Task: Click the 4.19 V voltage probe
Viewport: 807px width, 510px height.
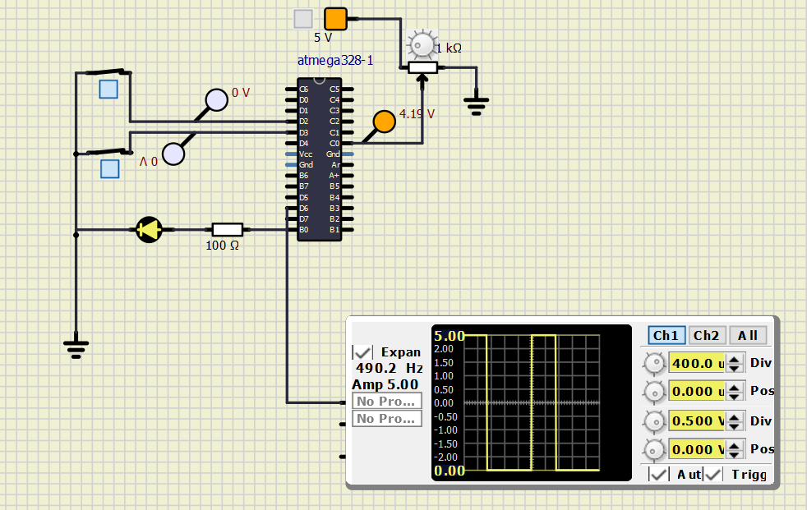Action: (x=383, y=122)
